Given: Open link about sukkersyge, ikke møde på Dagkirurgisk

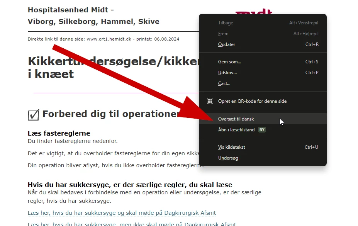Looking at the screenshot, I should [x=132, y=224].
